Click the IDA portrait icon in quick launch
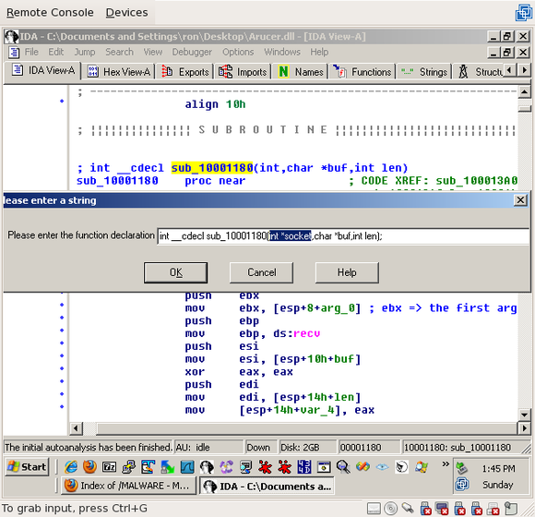 pyautogui.click(x=208, y=466)
